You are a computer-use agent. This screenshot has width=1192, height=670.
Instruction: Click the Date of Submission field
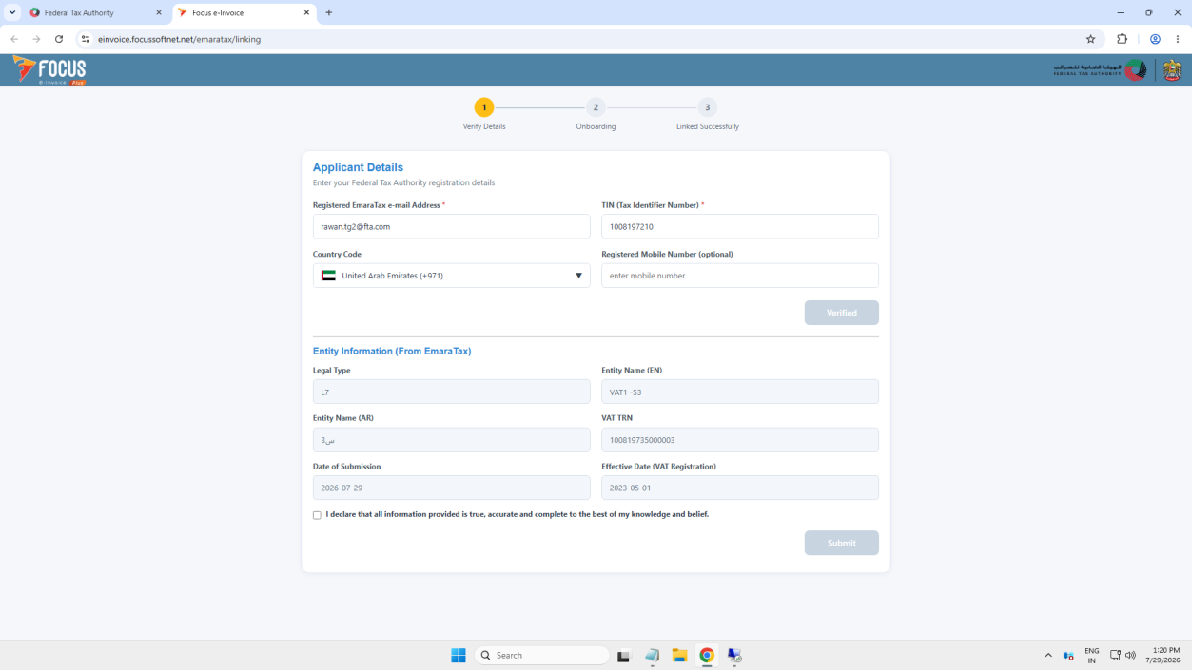(x=451, y=488)
